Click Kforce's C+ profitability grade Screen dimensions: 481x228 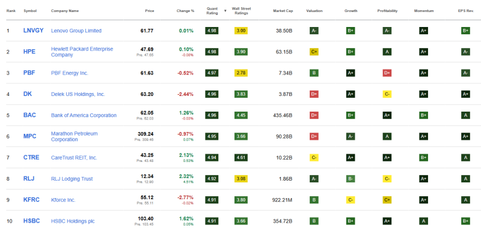pyautogui.click(x=387, y=200)
